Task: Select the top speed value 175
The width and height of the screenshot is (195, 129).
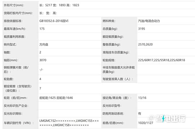Action: click(42, 29)
